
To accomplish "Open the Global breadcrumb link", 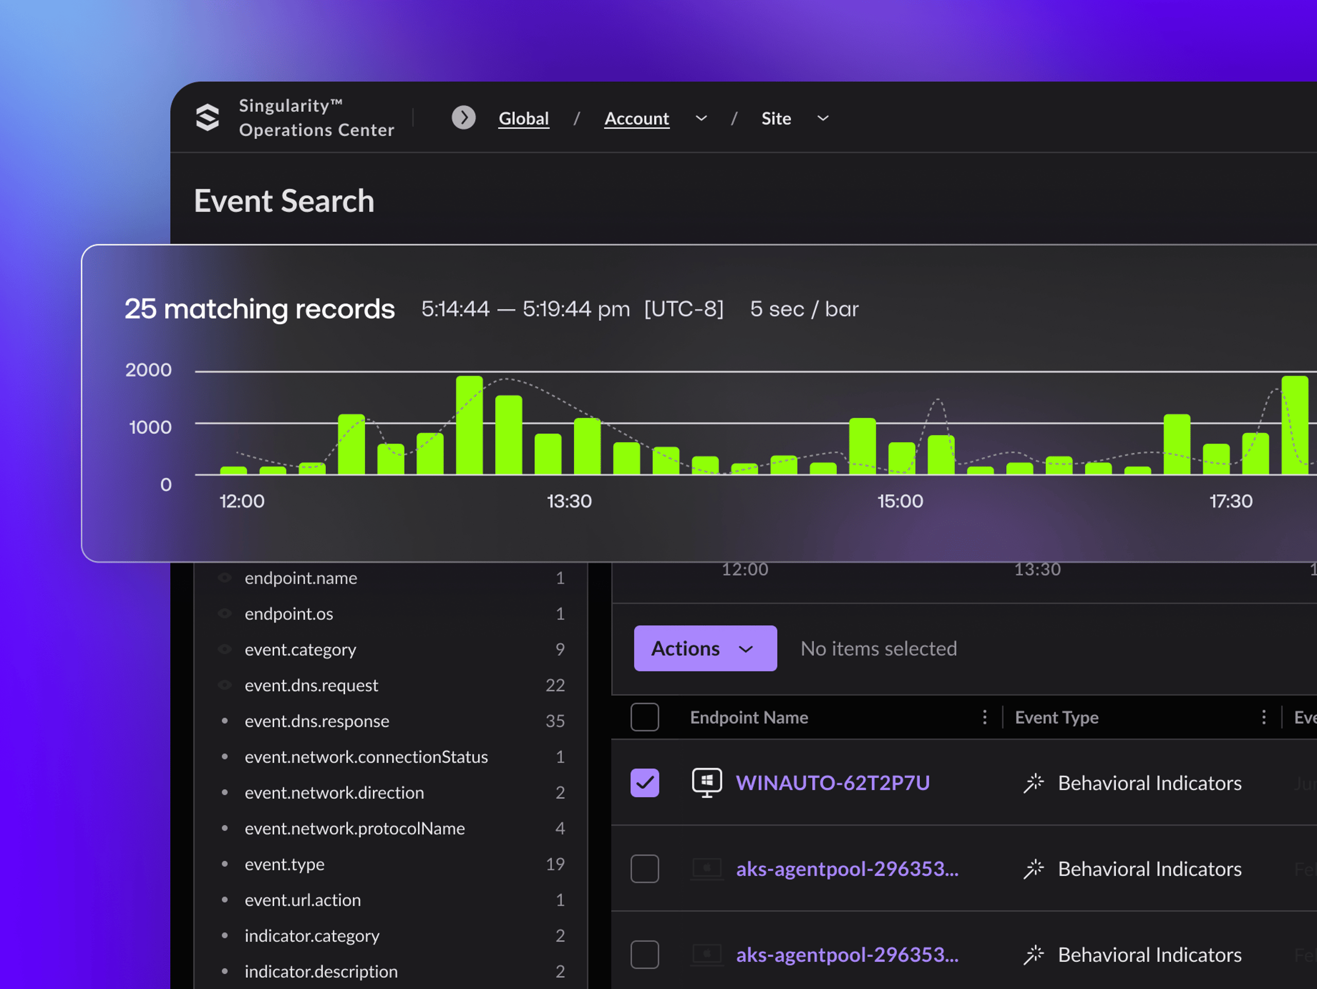I will [x=523, y=118].
